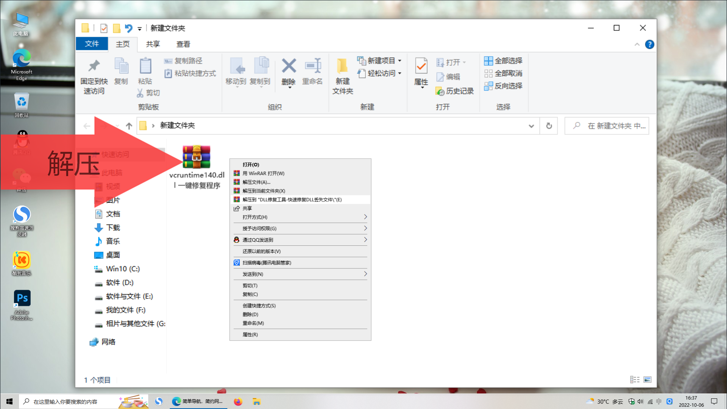This screenshot has width=727, height=409.
Task: Choose Cut (T) in context menu
Action: (x=300, y=286)
